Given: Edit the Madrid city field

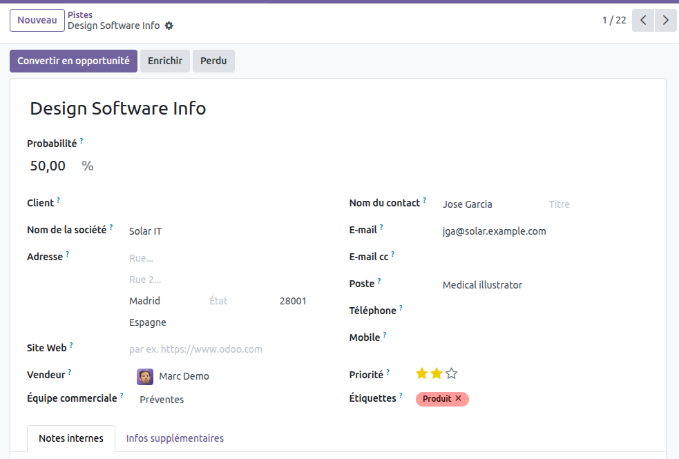Looking at the screenshot, I should pos(166,301).
